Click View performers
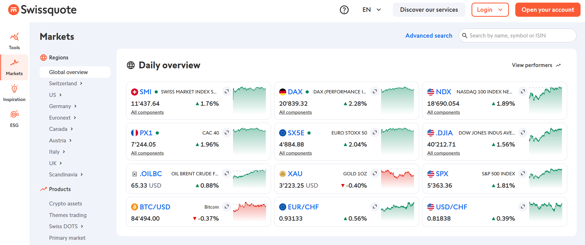Screen dimensions: 585x245 [x=536, y=65]
